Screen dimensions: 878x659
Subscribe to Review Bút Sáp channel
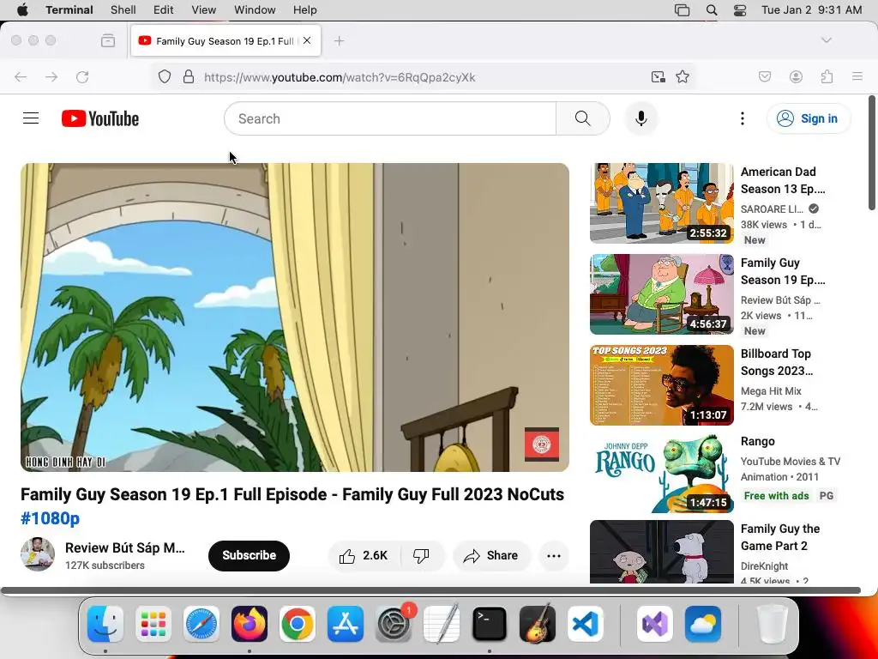click(x=250, y=555)
